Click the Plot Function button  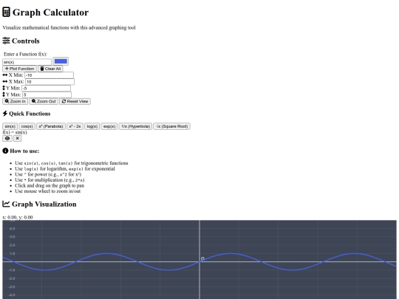coord(19,69)
